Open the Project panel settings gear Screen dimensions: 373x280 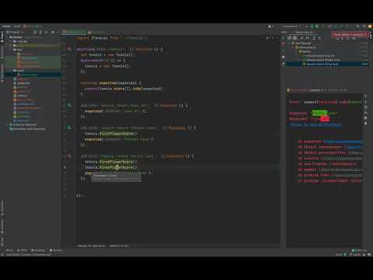(x=53, y=32)
